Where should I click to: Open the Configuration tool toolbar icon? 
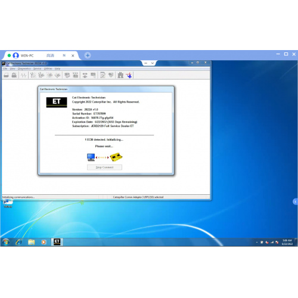(x=75, y=75)
